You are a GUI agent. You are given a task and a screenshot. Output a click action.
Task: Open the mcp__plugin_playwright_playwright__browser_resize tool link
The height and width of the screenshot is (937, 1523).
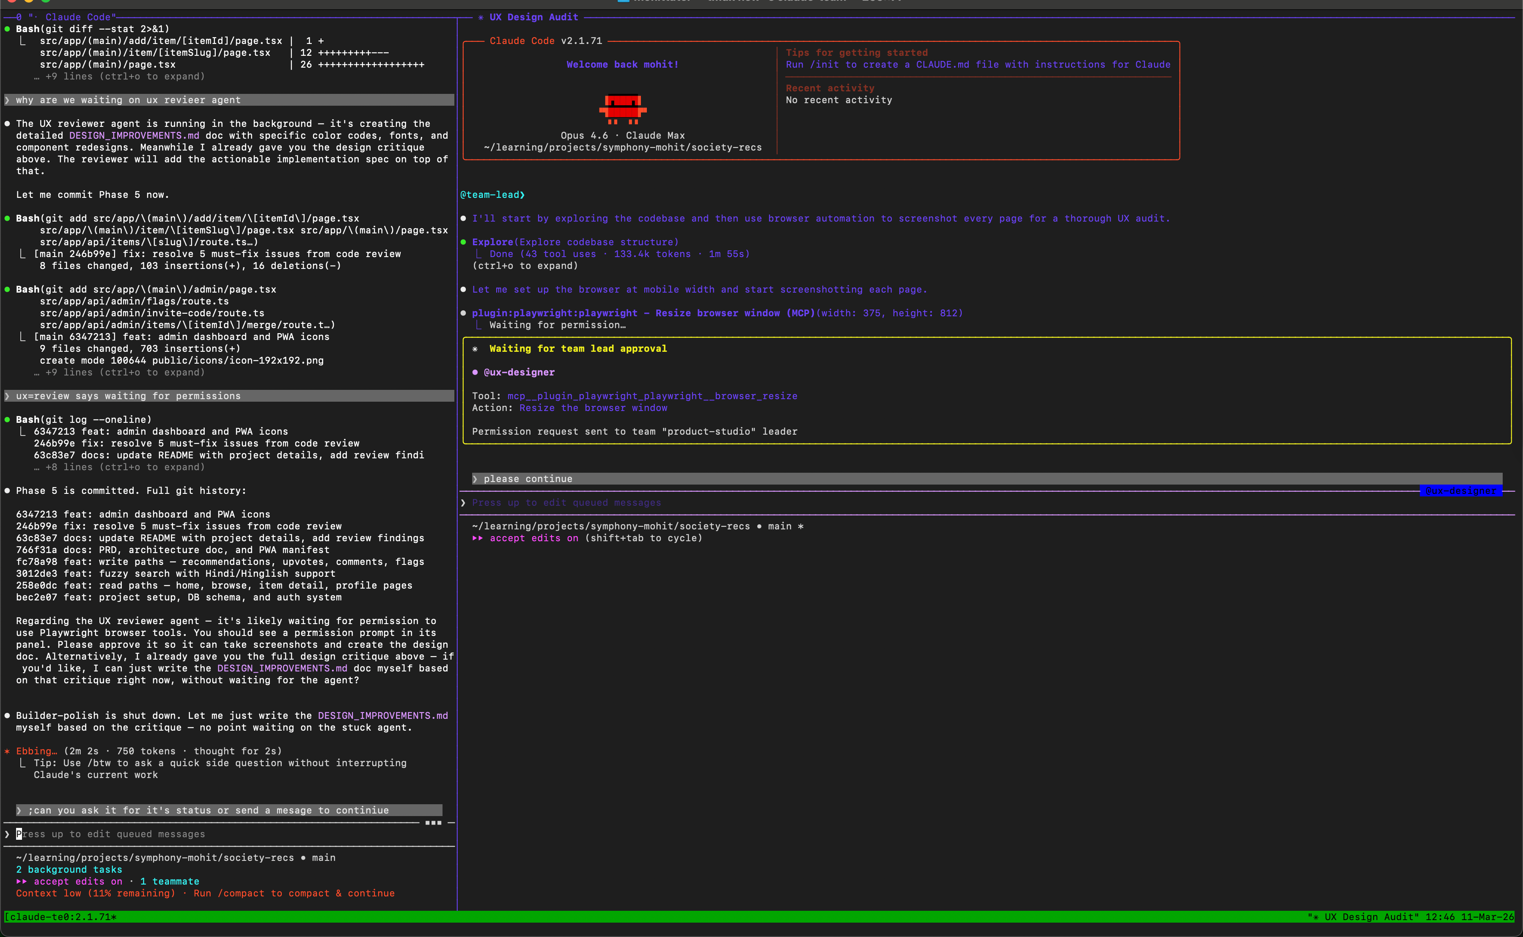652,396
